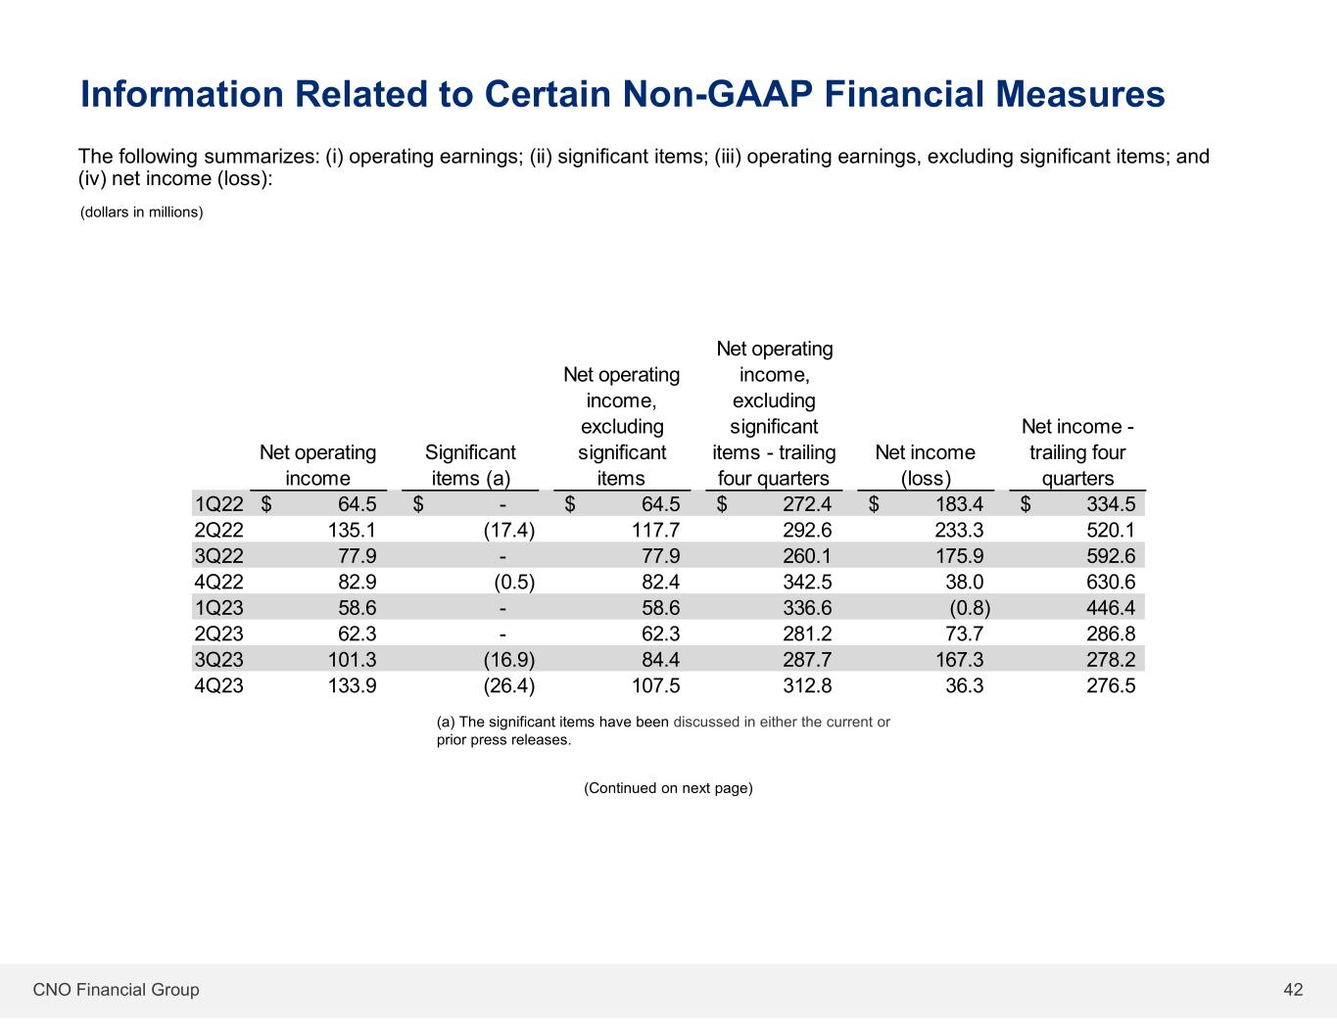Click the 2Q22 significant items value (17.4)
The width and height of the screenshot is (1337, 1033).
(x=509, y=530)
